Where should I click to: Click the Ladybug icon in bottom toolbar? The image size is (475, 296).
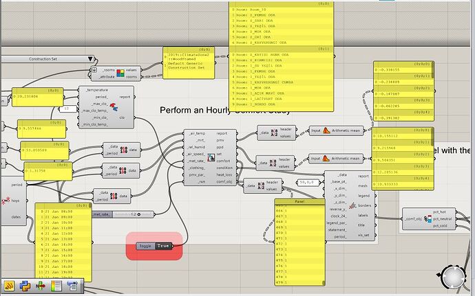pyautogui.click(x=9, y=286)
